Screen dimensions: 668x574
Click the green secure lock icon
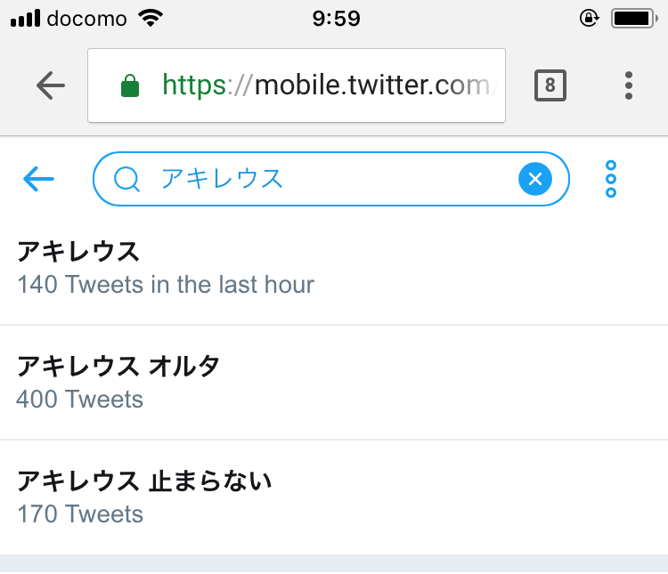[130, 85]
